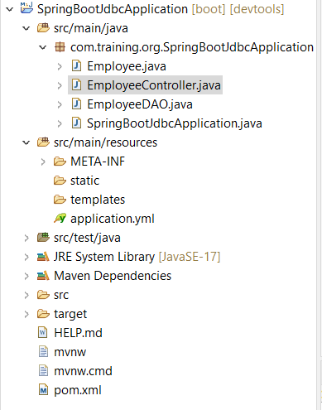Expand the Maven Dependencies node
Image resolution: width=322 pixels, height=410 pixels.
coord(26,276)
